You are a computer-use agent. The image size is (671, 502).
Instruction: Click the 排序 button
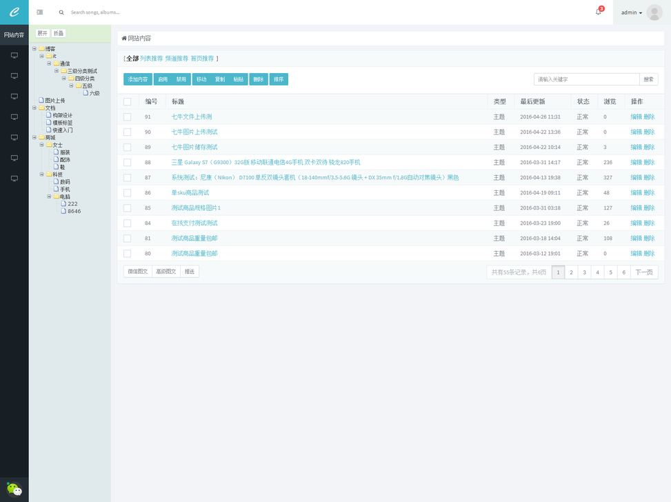point(279,79)
